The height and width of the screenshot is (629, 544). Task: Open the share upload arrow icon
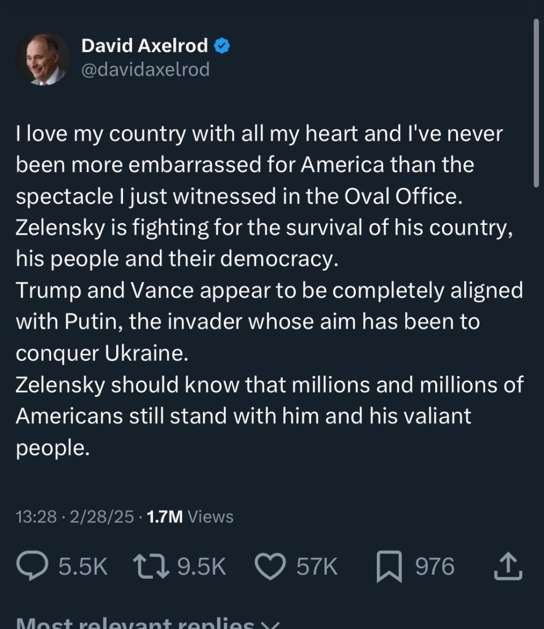(508, 566)
